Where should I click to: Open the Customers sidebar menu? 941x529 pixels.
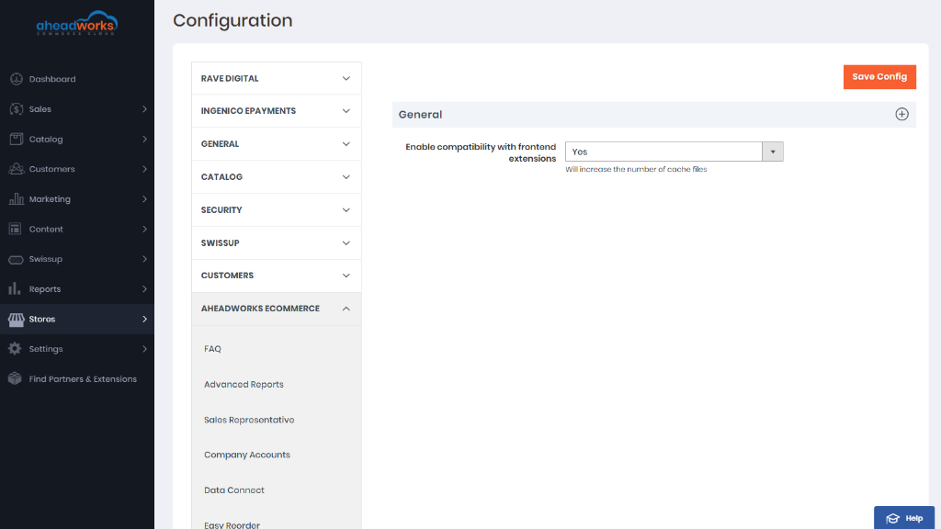point(77,169)
